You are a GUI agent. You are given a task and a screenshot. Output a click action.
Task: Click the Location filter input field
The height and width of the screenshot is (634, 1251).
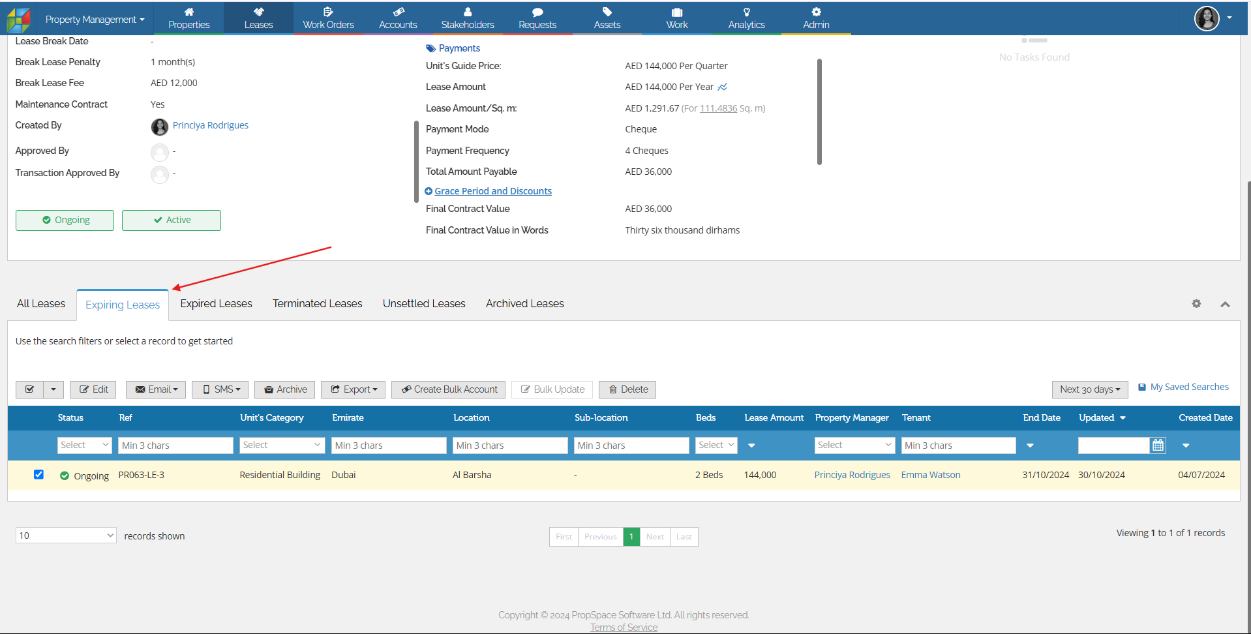tap(509, 445)
